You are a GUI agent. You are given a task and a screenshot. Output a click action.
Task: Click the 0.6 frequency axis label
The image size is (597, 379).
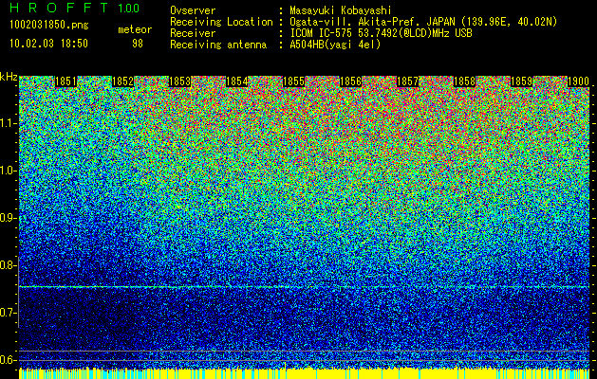(9, 360)
